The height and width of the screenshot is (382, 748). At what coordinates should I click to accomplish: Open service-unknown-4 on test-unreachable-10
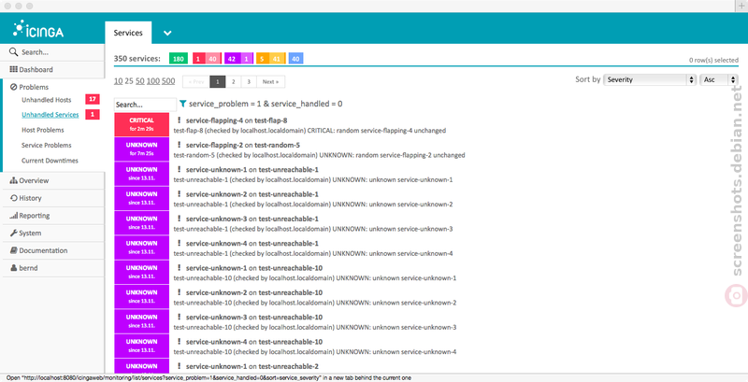coord(254,342)
